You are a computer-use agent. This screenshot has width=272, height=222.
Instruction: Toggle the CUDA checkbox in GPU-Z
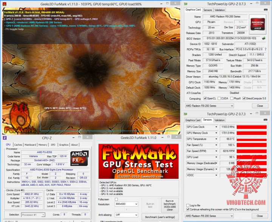click(219, 99)
